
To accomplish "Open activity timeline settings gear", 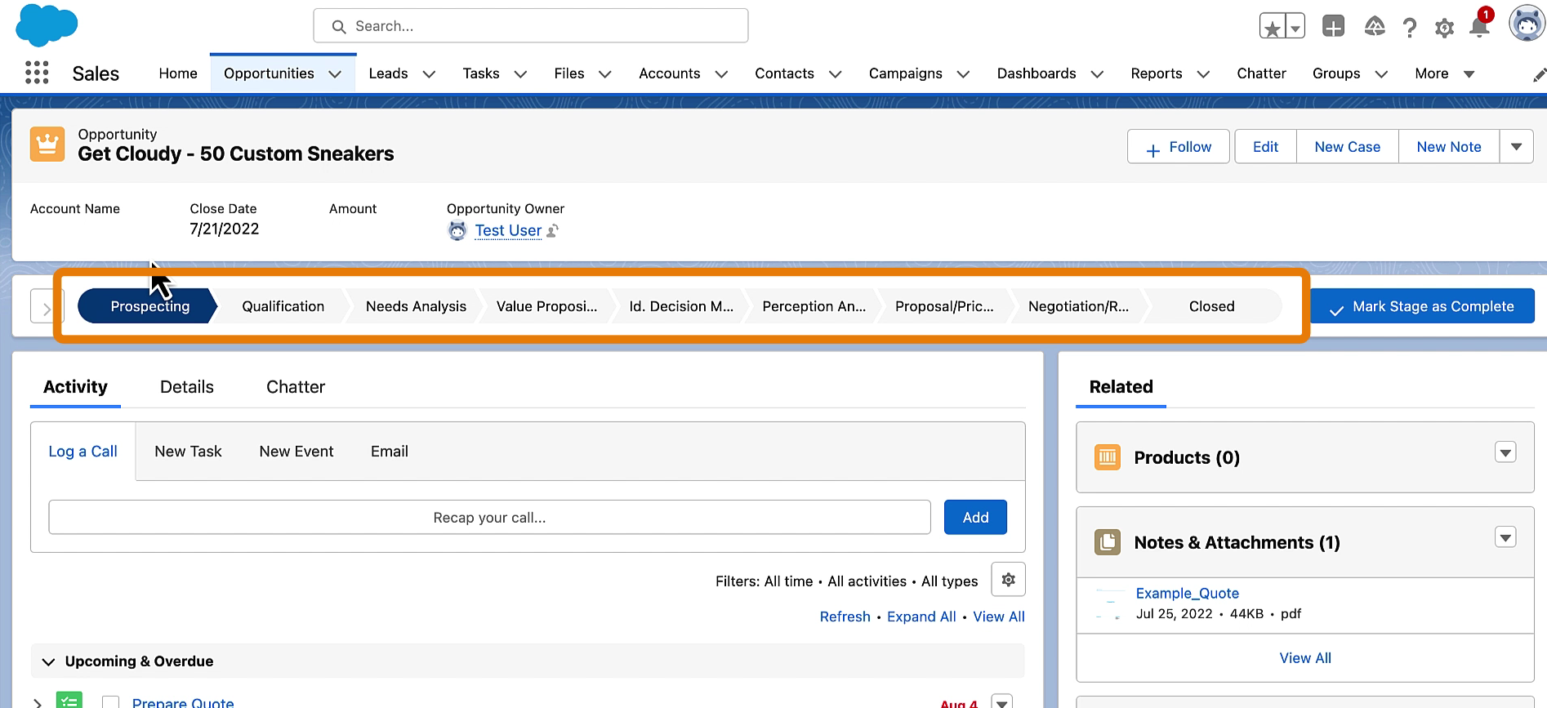I will point(1008,580).
